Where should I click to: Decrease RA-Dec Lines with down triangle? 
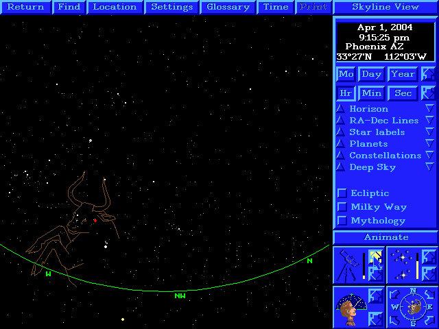(x=429, y=121)
